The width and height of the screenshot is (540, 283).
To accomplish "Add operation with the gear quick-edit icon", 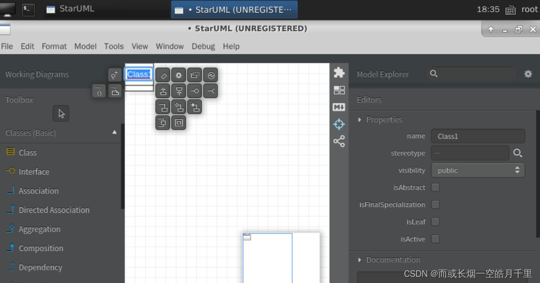I will coord(179,75).
